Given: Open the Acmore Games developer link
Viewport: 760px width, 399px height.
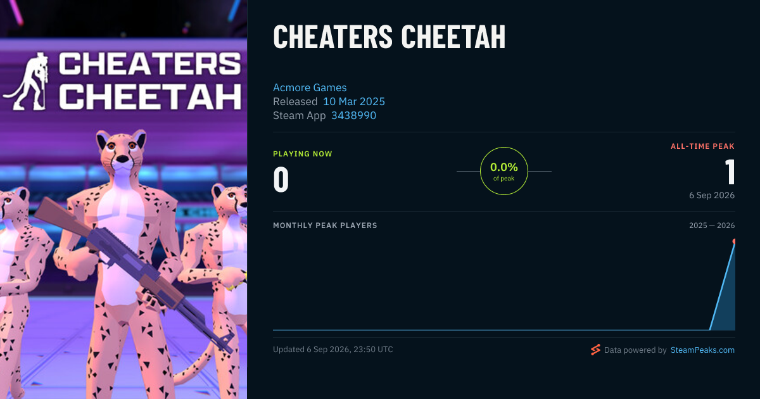Looking at the screenshot, I should 310,87.
